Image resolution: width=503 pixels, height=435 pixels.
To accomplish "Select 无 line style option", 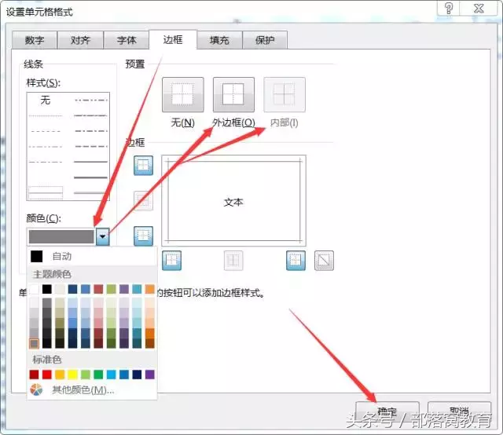I will point(46,100).
